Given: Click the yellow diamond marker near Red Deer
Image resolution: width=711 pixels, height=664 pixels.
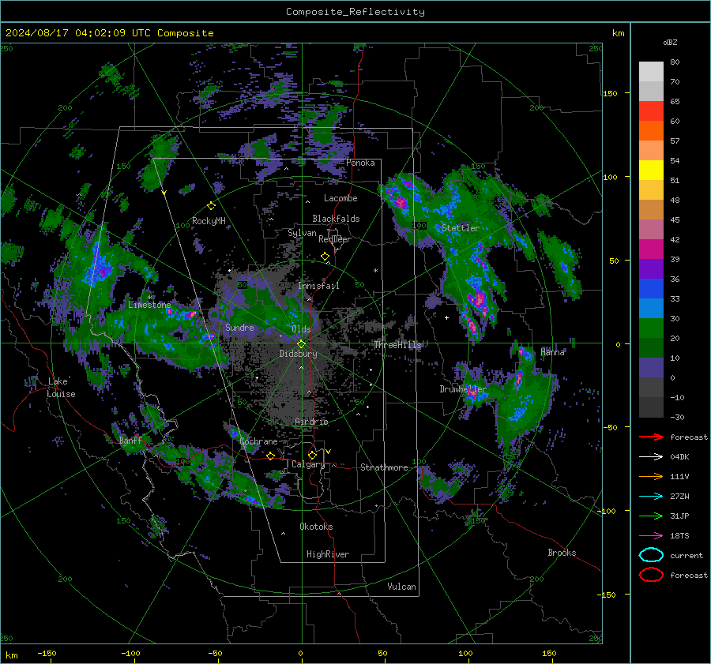Looking at the screenshot, I should pyautogui.click(x=325, y=257).
